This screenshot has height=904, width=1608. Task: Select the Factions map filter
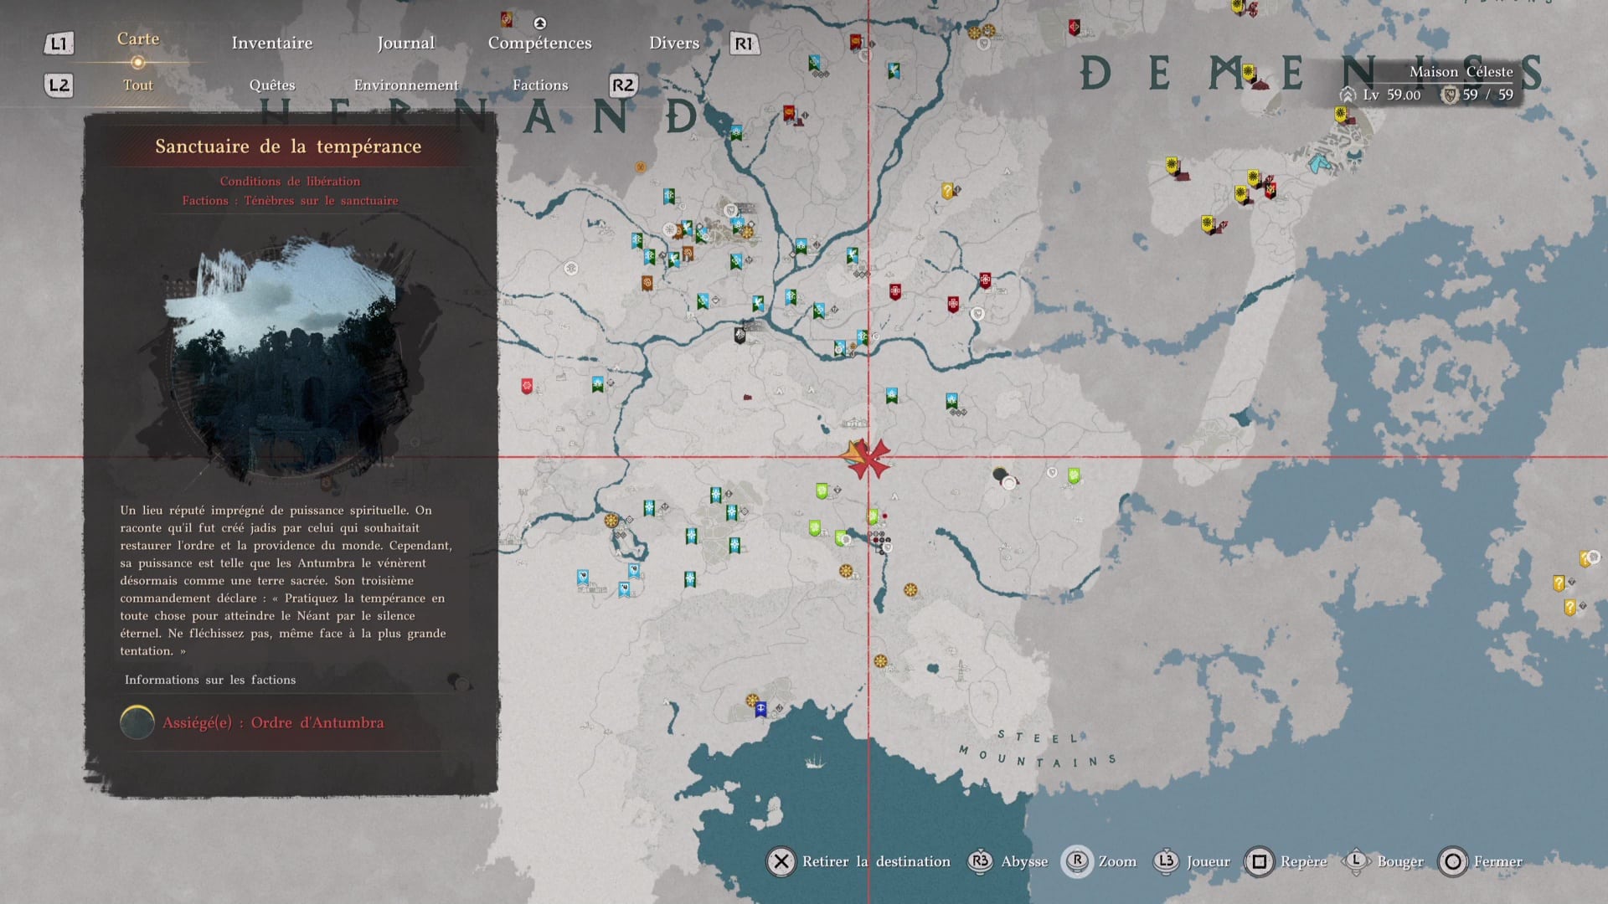pyautogui.click(x=540, y=85)
